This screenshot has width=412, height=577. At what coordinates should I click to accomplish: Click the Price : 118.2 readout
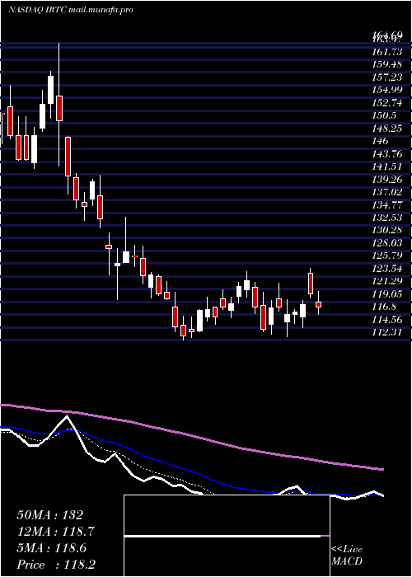(x=56, y=565)
